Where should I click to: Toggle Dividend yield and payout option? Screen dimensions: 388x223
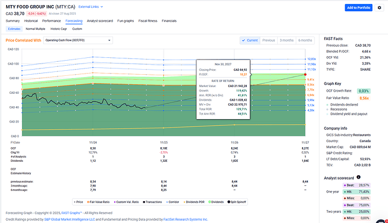[x=347, y=114]
